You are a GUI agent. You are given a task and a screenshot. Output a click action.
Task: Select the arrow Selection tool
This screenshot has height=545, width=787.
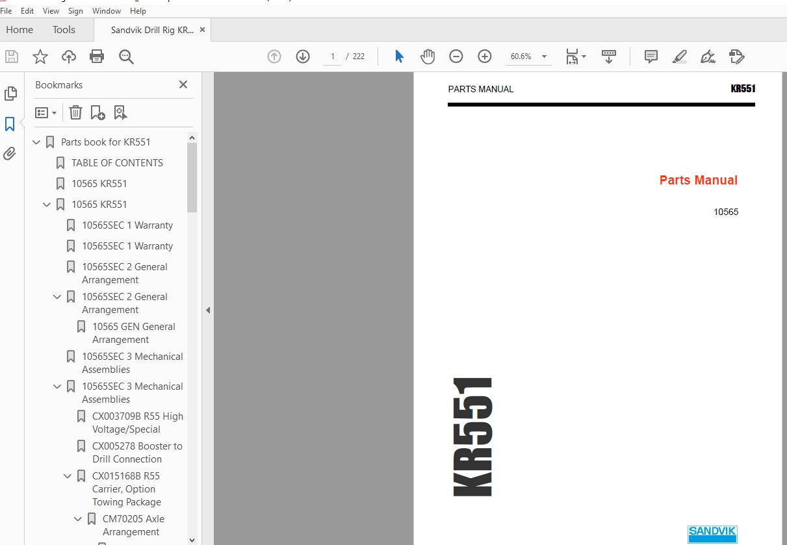(x=399, y=57)
